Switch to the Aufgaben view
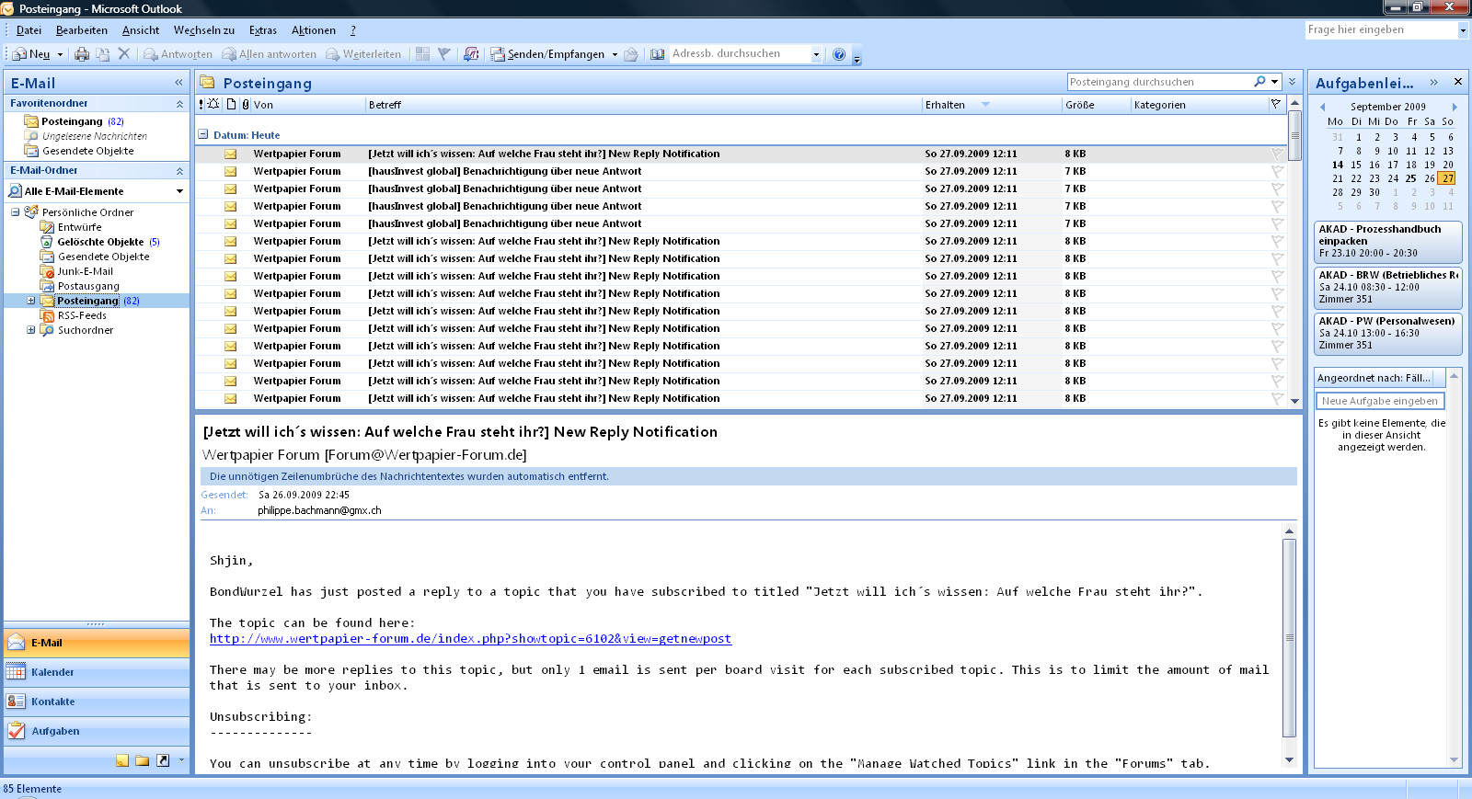The image size is (1472, 799). tap(55, 731)
